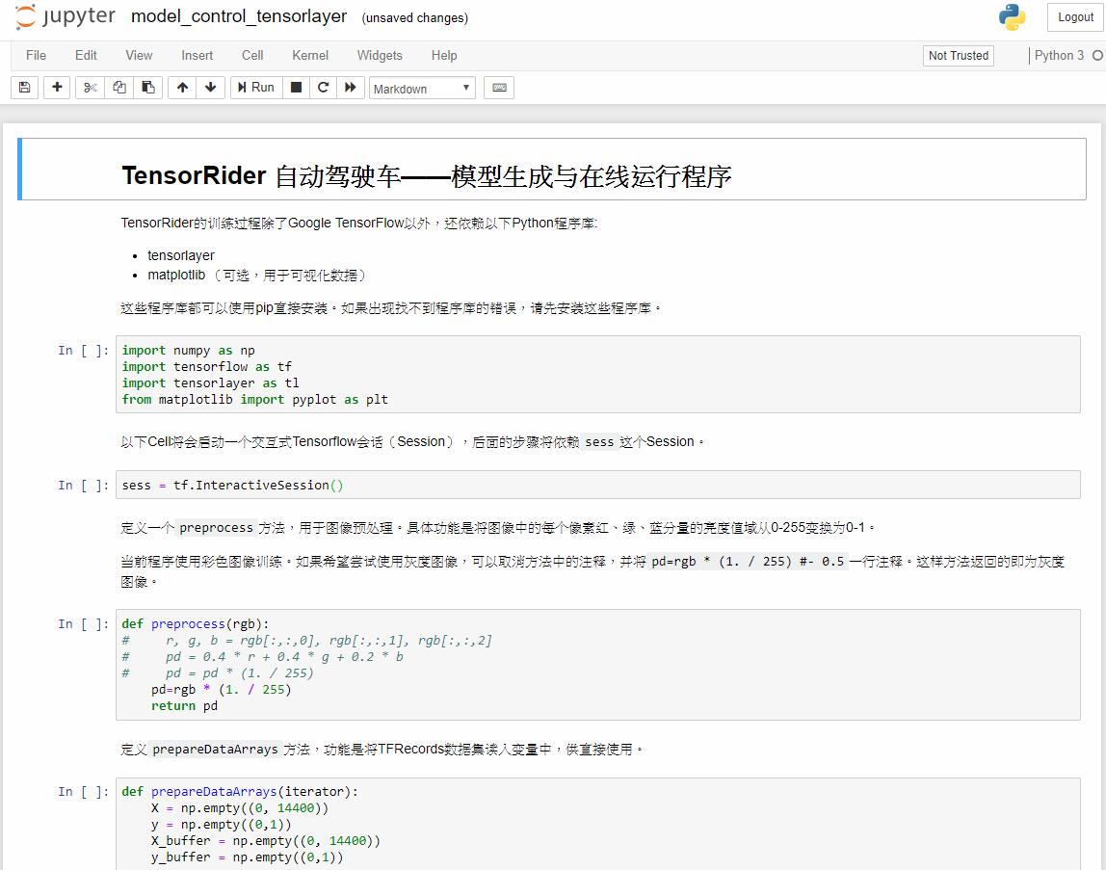Restart kernel and rerun notebook icon
The width and height of the screenshot is (1106, 870).
pyautogui.click(x=350, y=88)
